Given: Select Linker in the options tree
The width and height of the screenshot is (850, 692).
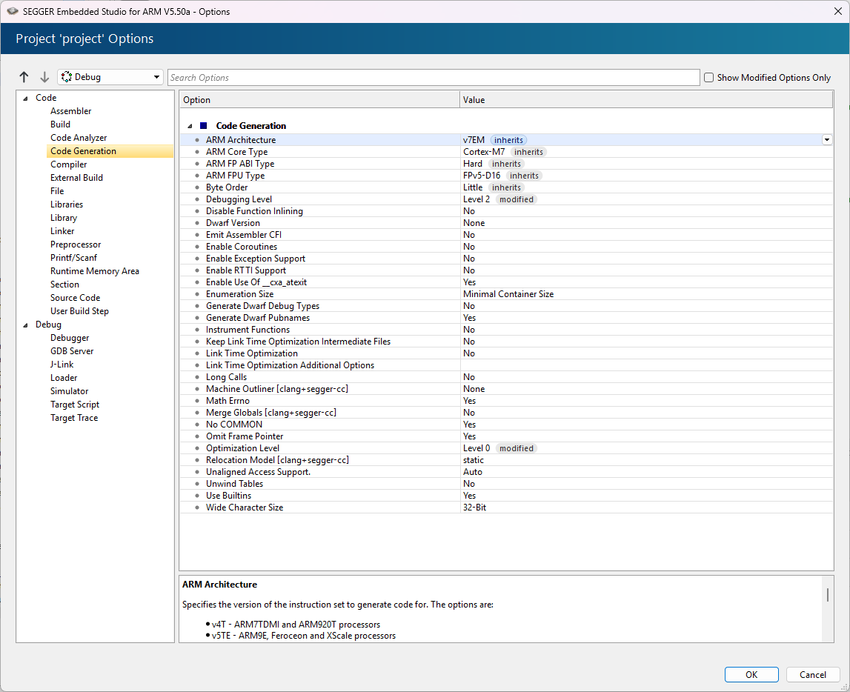Looking at the screenshot, I should 62,231.
